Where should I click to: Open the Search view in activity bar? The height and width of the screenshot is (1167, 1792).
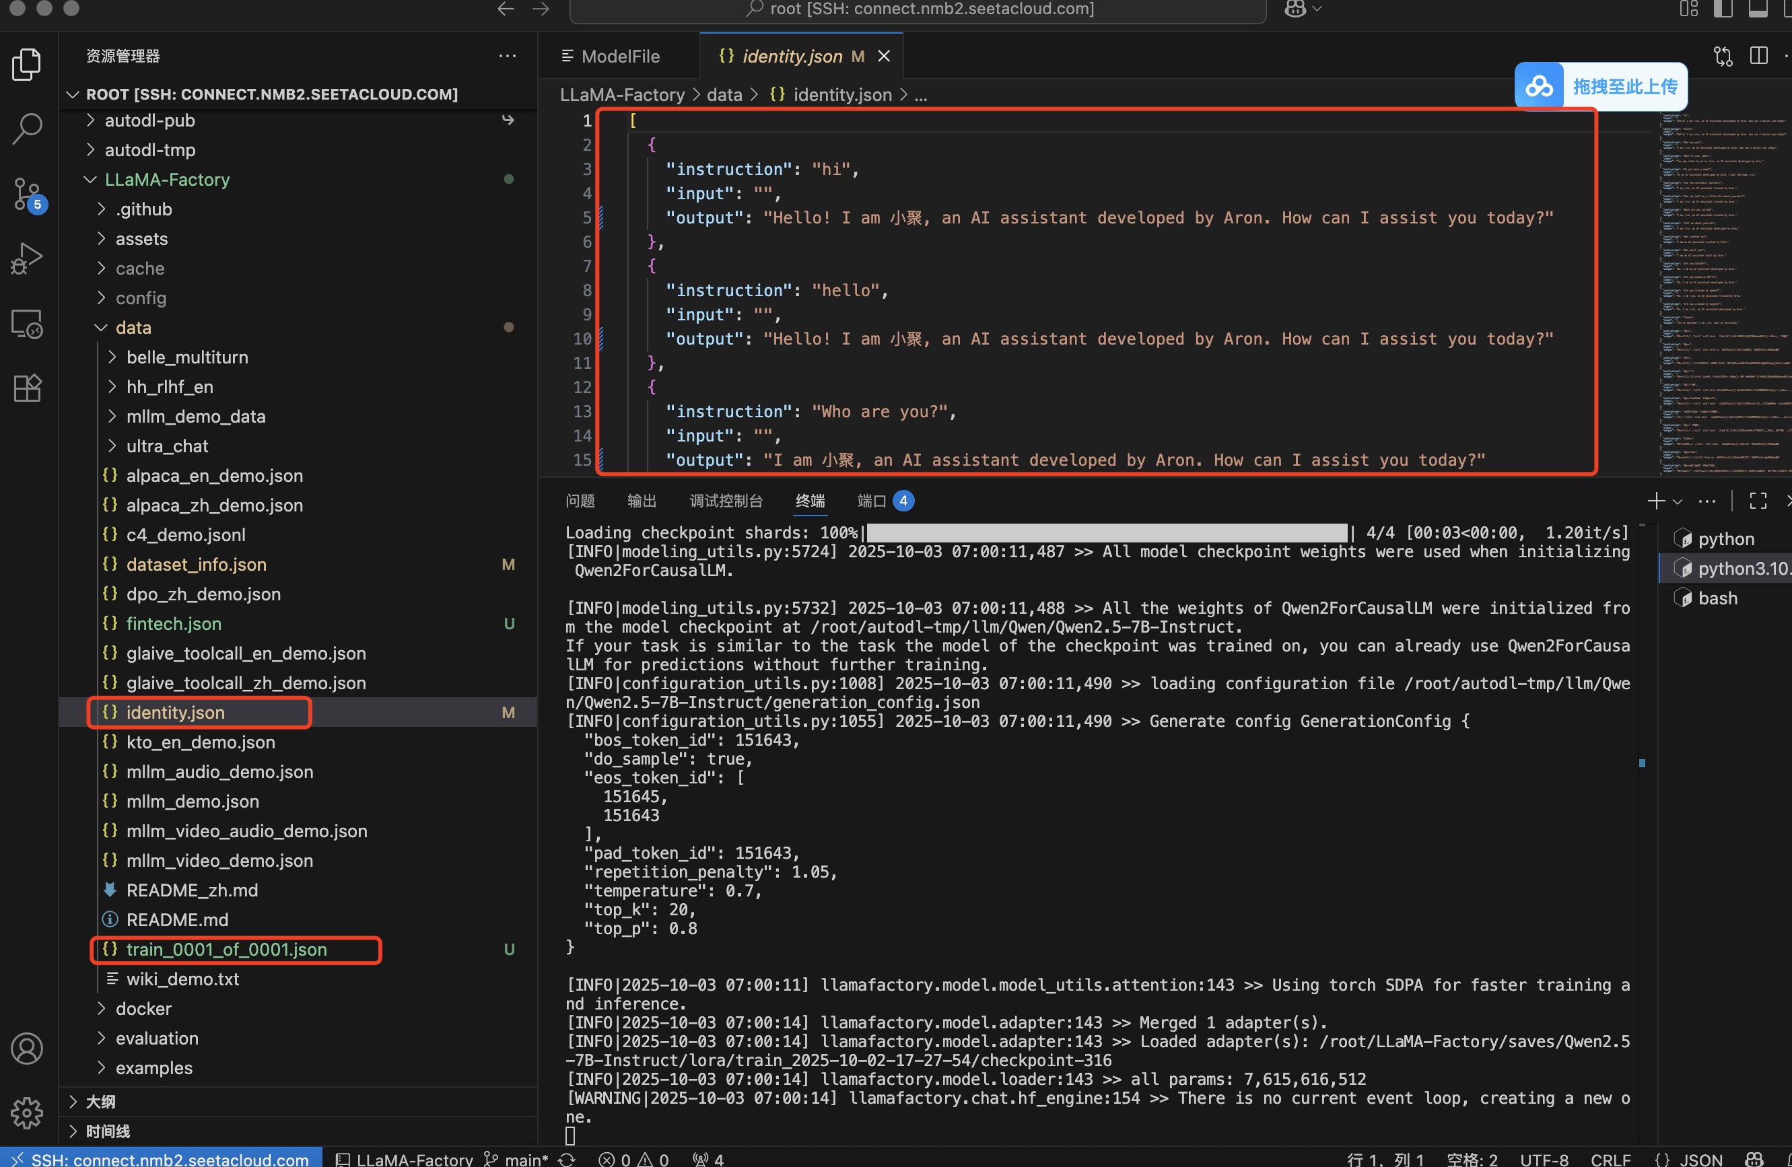(27, 129)
